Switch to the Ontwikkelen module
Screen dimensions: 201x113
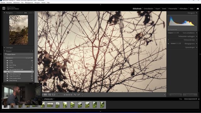point(149,9)
